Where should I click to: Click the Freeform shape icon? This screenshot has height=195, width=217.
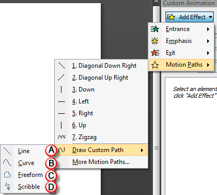pos(7,175)
